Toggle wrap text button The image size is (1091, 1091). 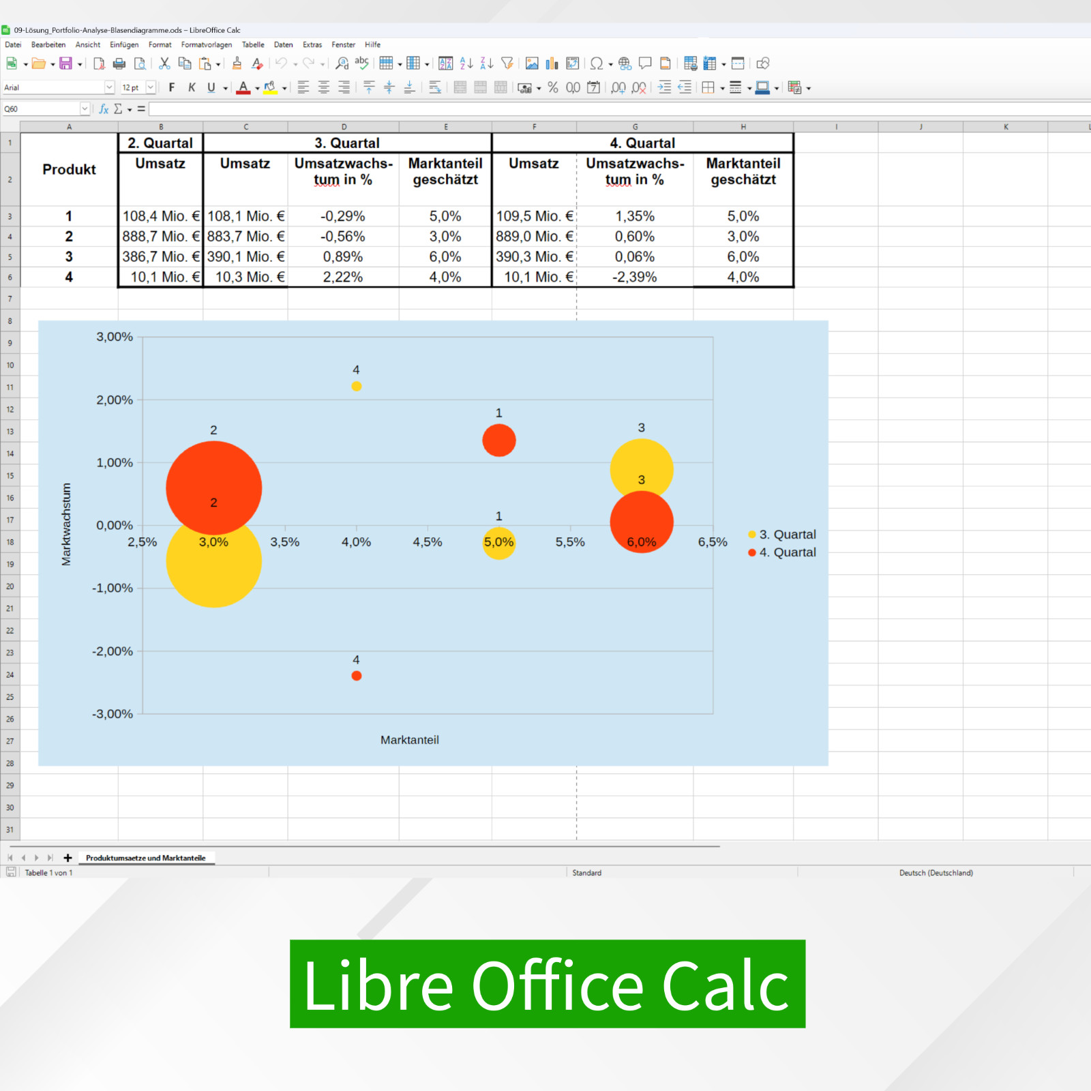click(x=435, y=87)
